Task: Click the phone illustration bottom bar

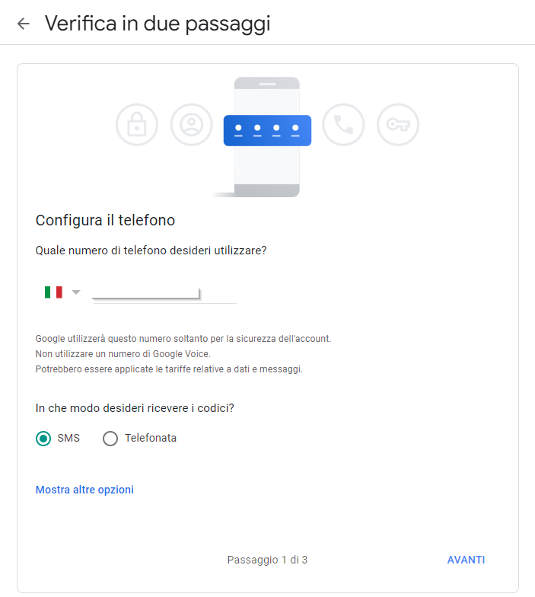Action: click(x=266, y=190)
